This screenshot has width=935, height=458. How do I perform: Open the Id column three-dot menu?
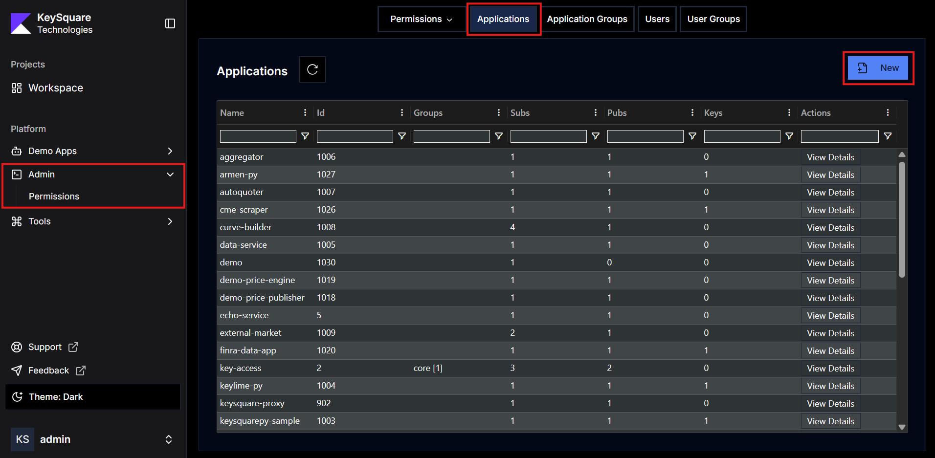click(x=402, y=113)
